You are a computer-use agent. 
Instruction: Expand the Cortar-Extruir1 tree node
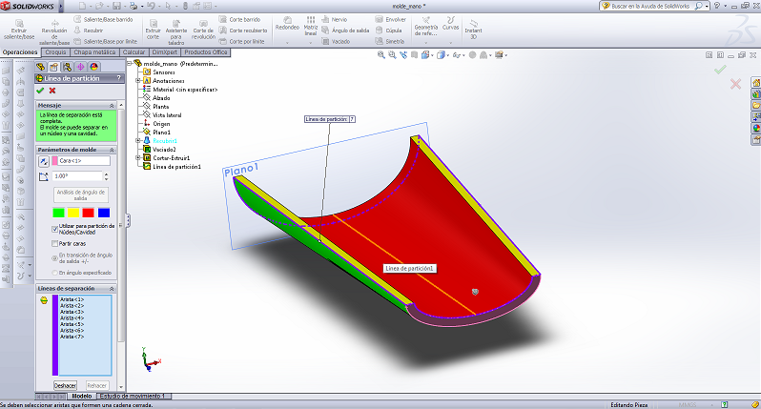click(138, 157)
